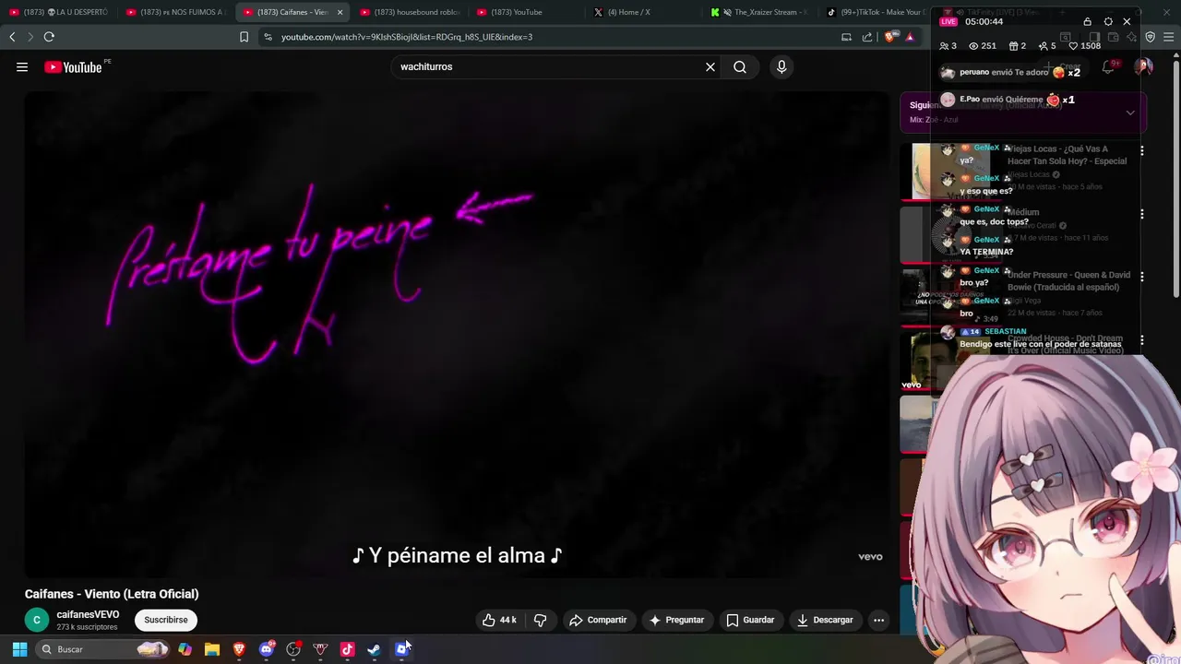Screen dimensions: 1181x664
Task: Open the browser hamburger menu
Action: [x=1169, y=37]
